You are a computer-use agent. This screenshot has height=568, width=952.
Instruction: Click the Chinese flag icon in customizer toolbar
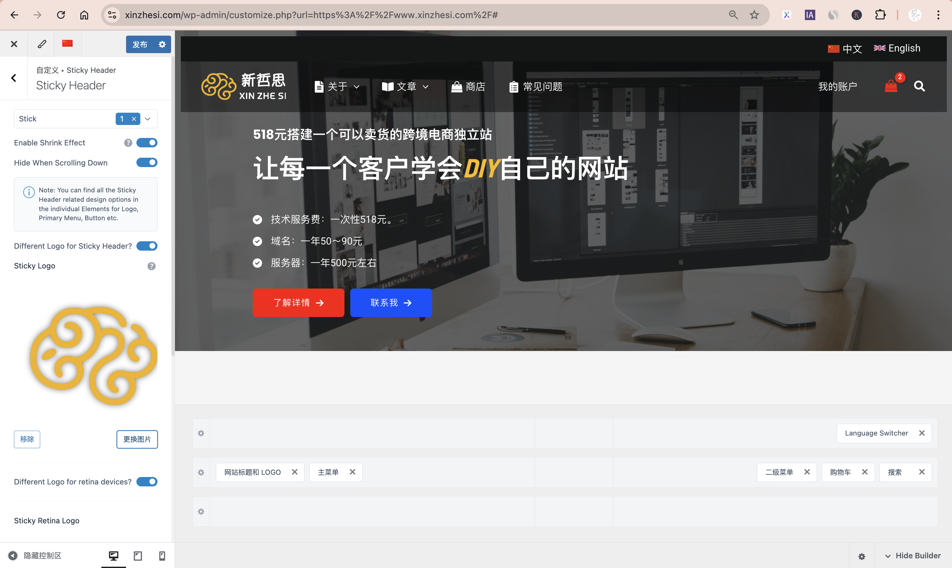pyautogui.click(x=67, y=43)
